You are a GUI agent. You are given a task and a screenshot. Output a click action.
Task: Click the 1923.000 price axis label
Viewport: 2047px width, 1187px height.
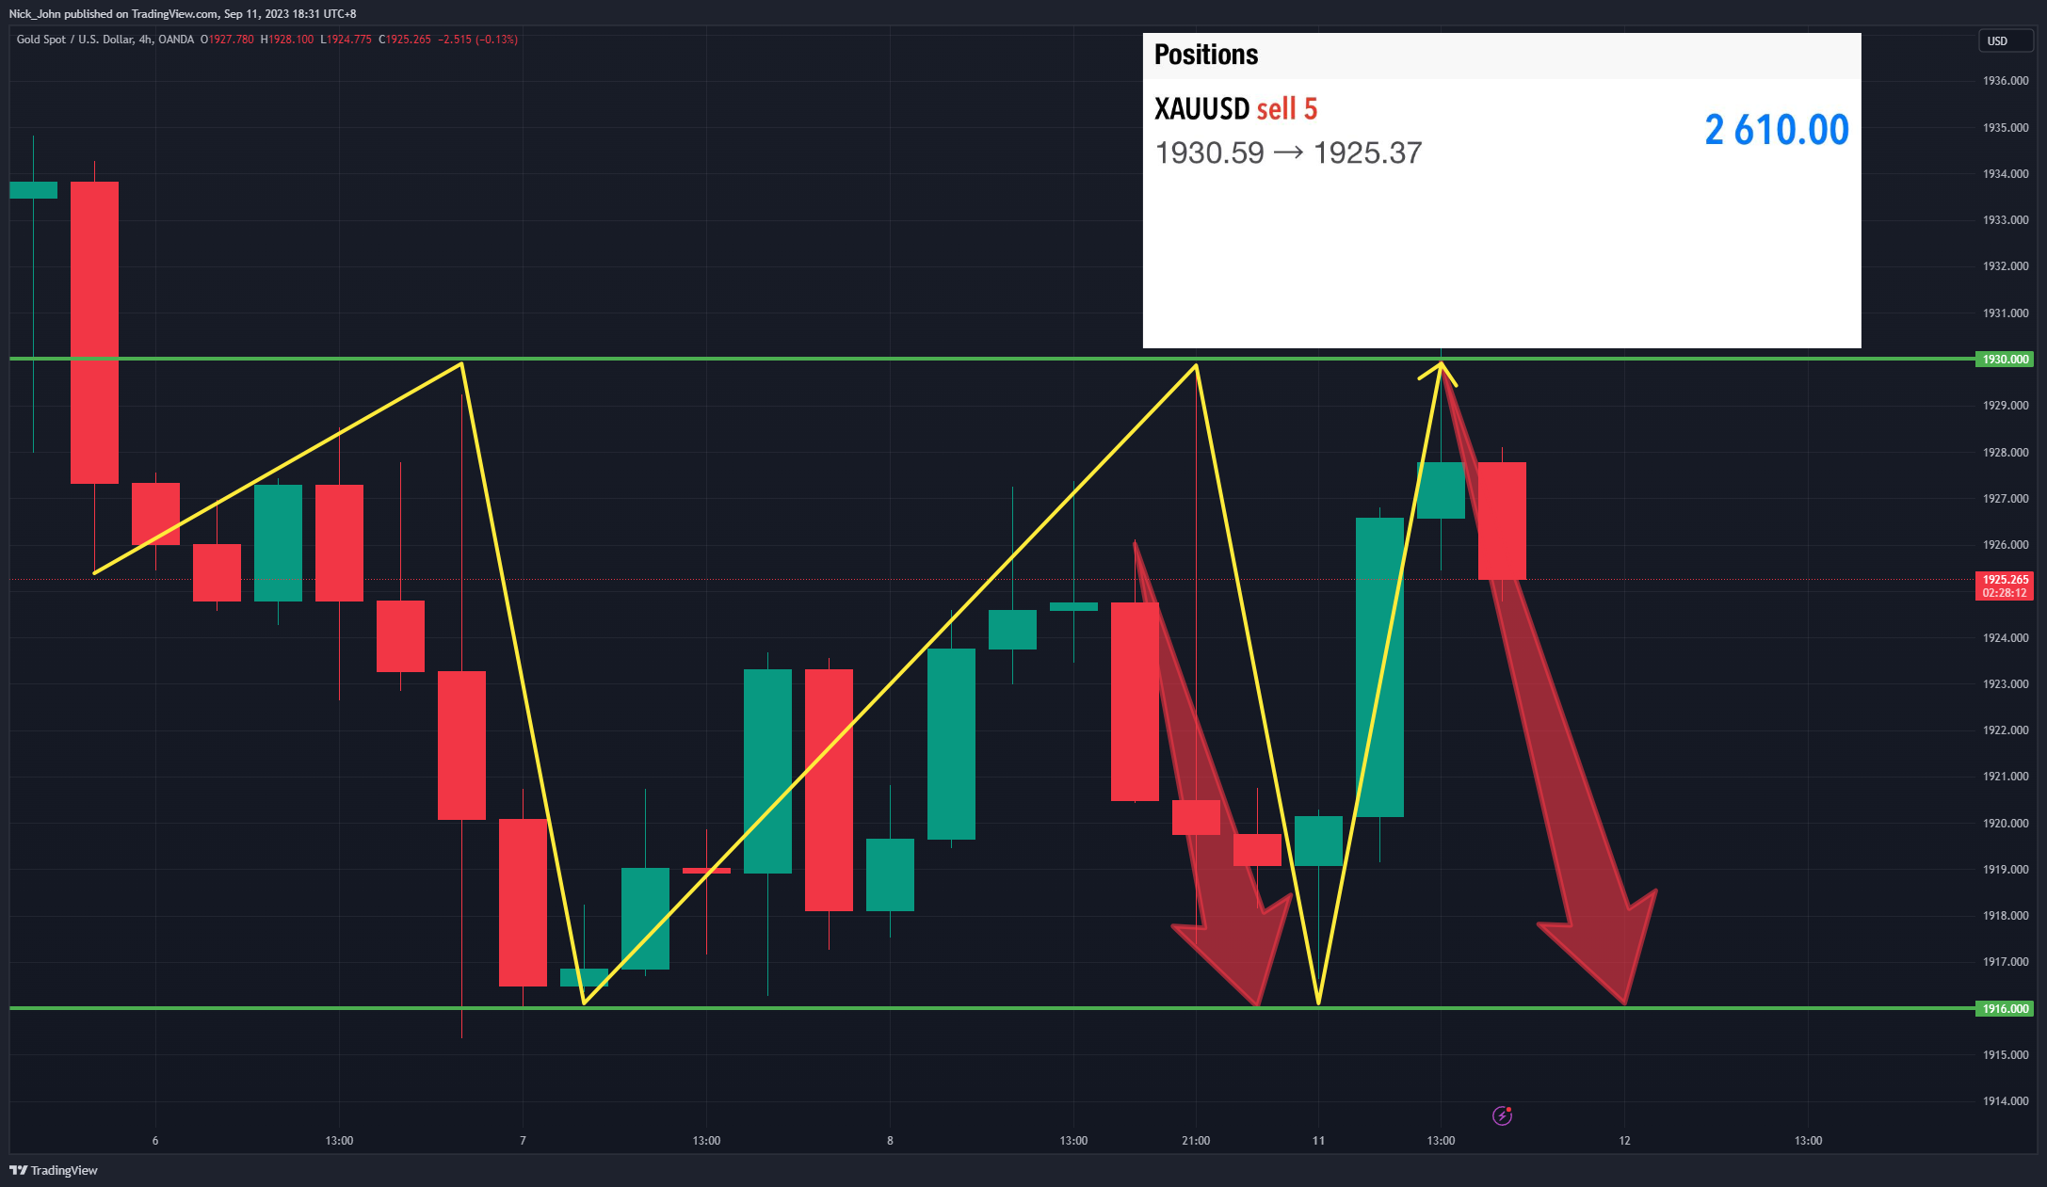tap(2006, 684)
